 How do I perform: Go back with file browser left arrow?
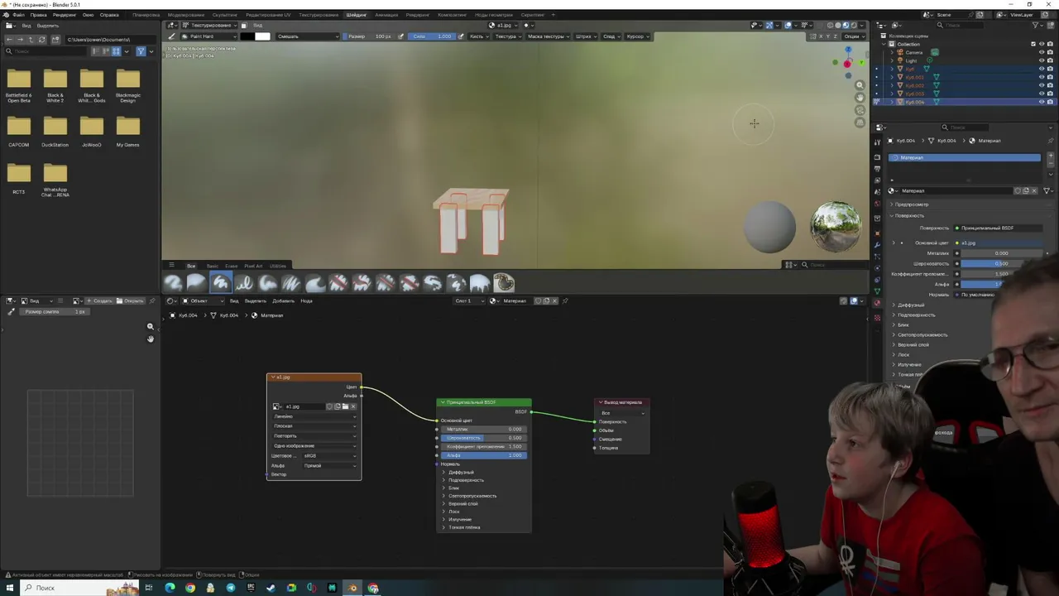tap(9, 40)
